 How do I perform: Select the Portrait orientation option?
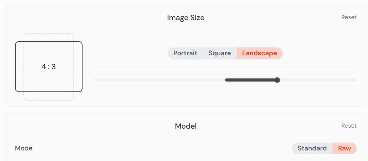click(x=185, y=53)
